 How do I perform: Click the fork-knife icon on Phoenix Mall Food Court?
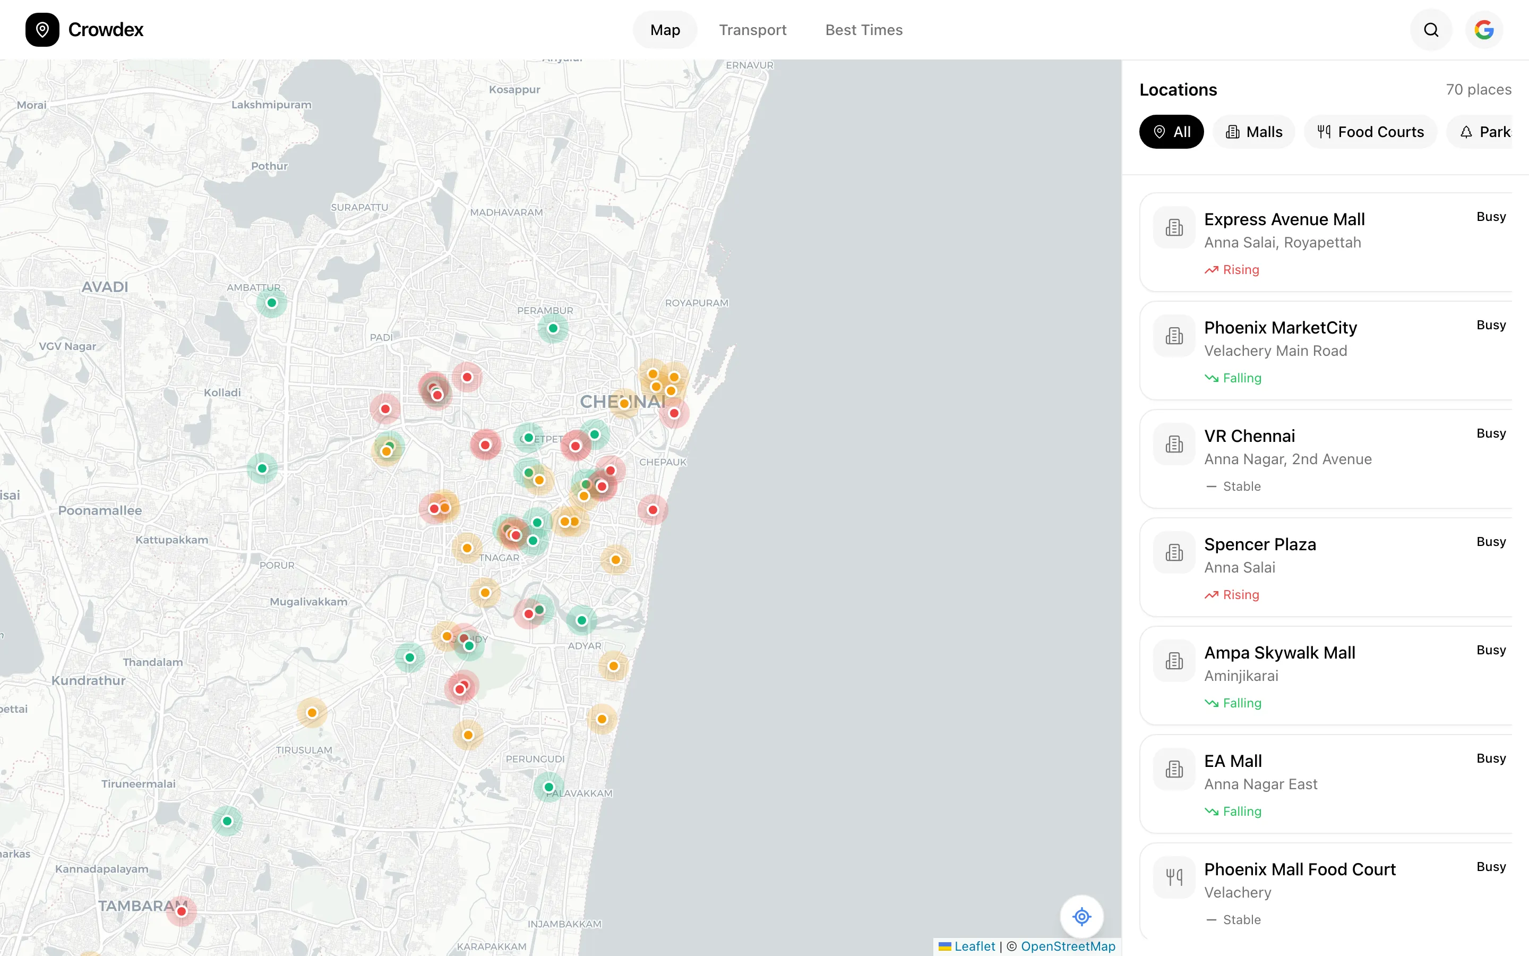pos(1174,877)
